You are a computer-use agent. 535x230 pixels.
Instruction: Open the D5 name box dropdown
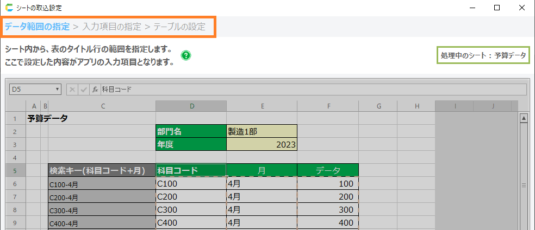coord(58,90)
